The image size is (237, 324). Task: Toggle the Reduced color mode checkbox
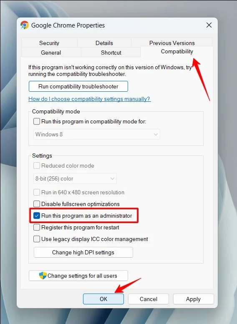[x=37, y=166]
